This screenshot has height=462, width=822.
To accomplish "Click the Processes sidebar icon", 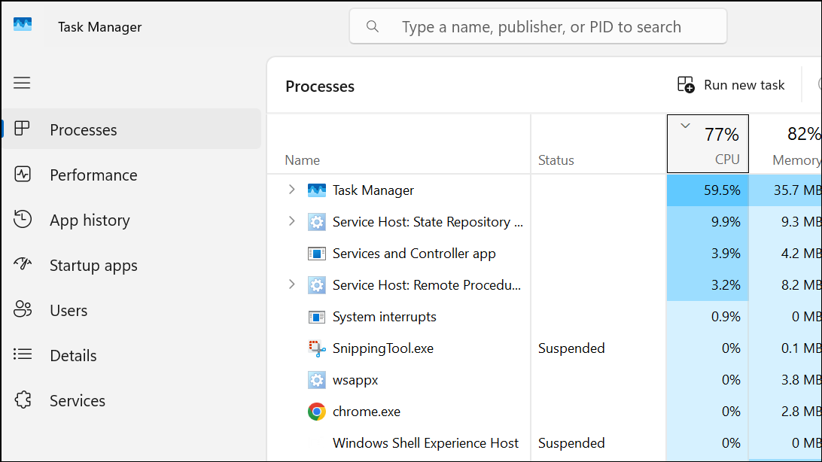I will click(23, 129).
